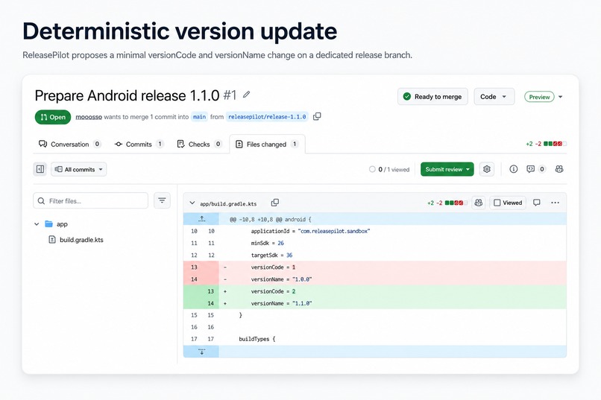The width and height of the screenshot is (601, 400).
Task: Click the Copilot icon in the review toolbar
Action: (x=559, y=169)
